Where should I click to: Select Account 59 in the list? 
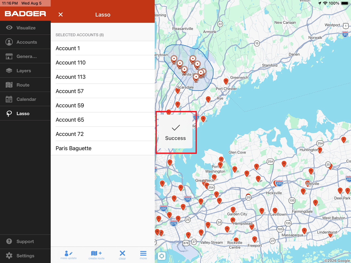click(103, 106)
